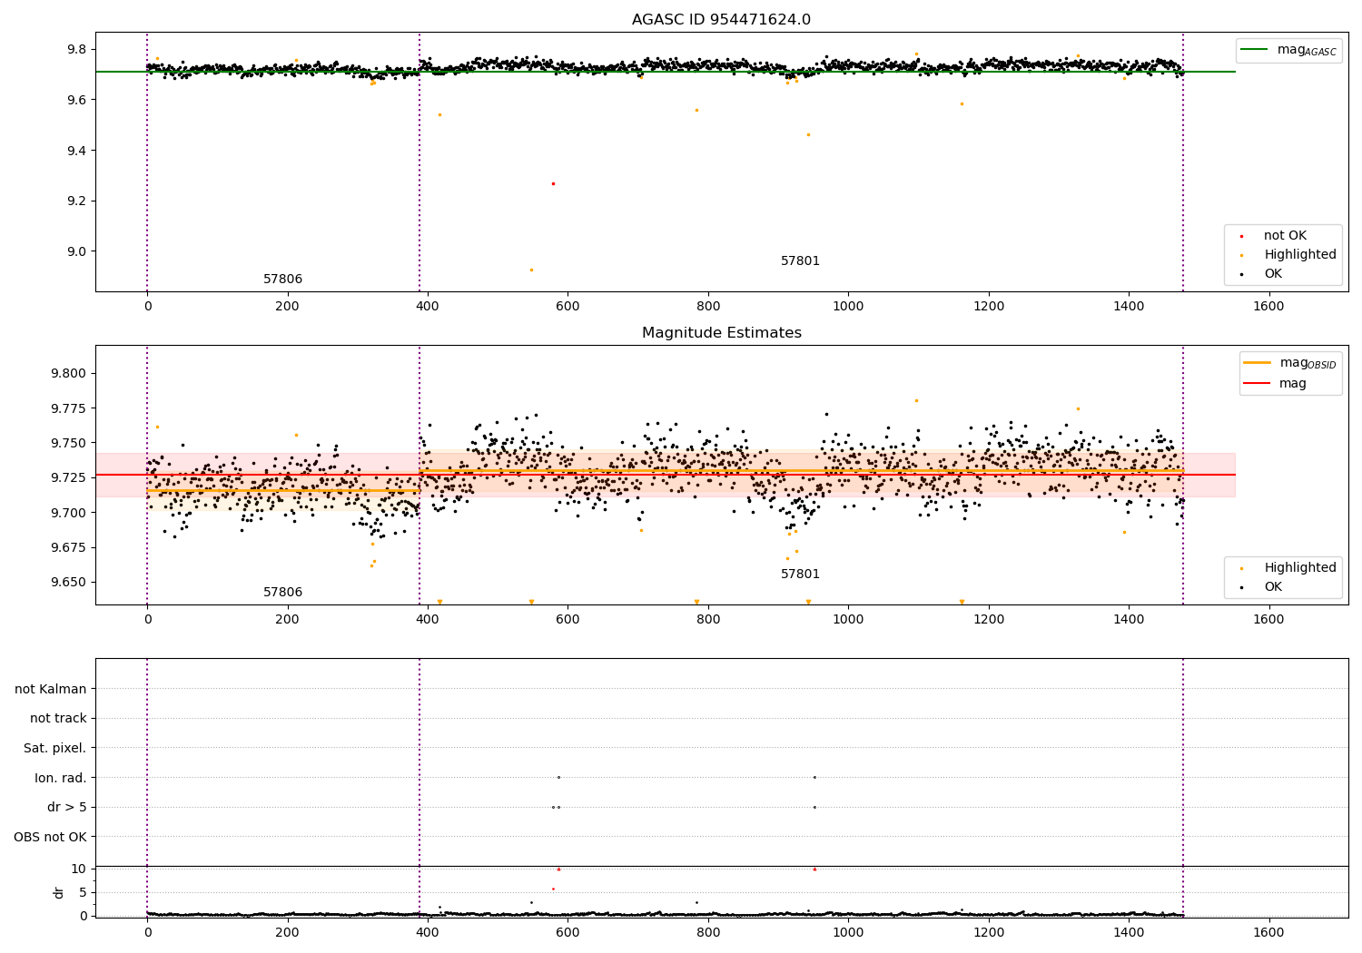Click the 'OBS not OK' row label
Viewport: 1362px width, 953px height.
pyautogui.click(x=50, y=837)
